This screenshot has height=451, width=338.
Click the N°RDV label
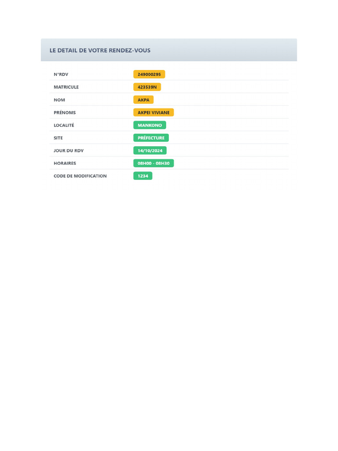point(61,74)
